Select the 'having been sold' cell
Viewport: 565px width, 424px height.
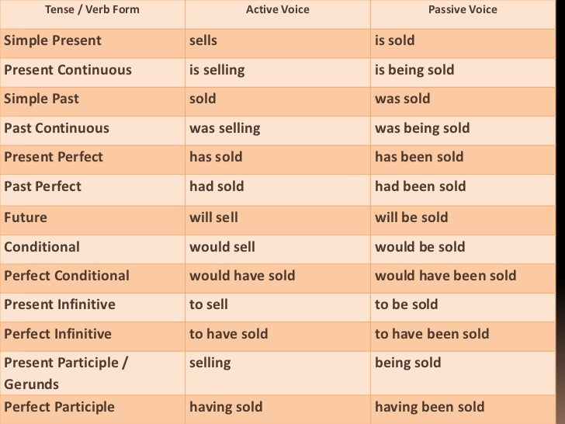(x=429, y=407)
